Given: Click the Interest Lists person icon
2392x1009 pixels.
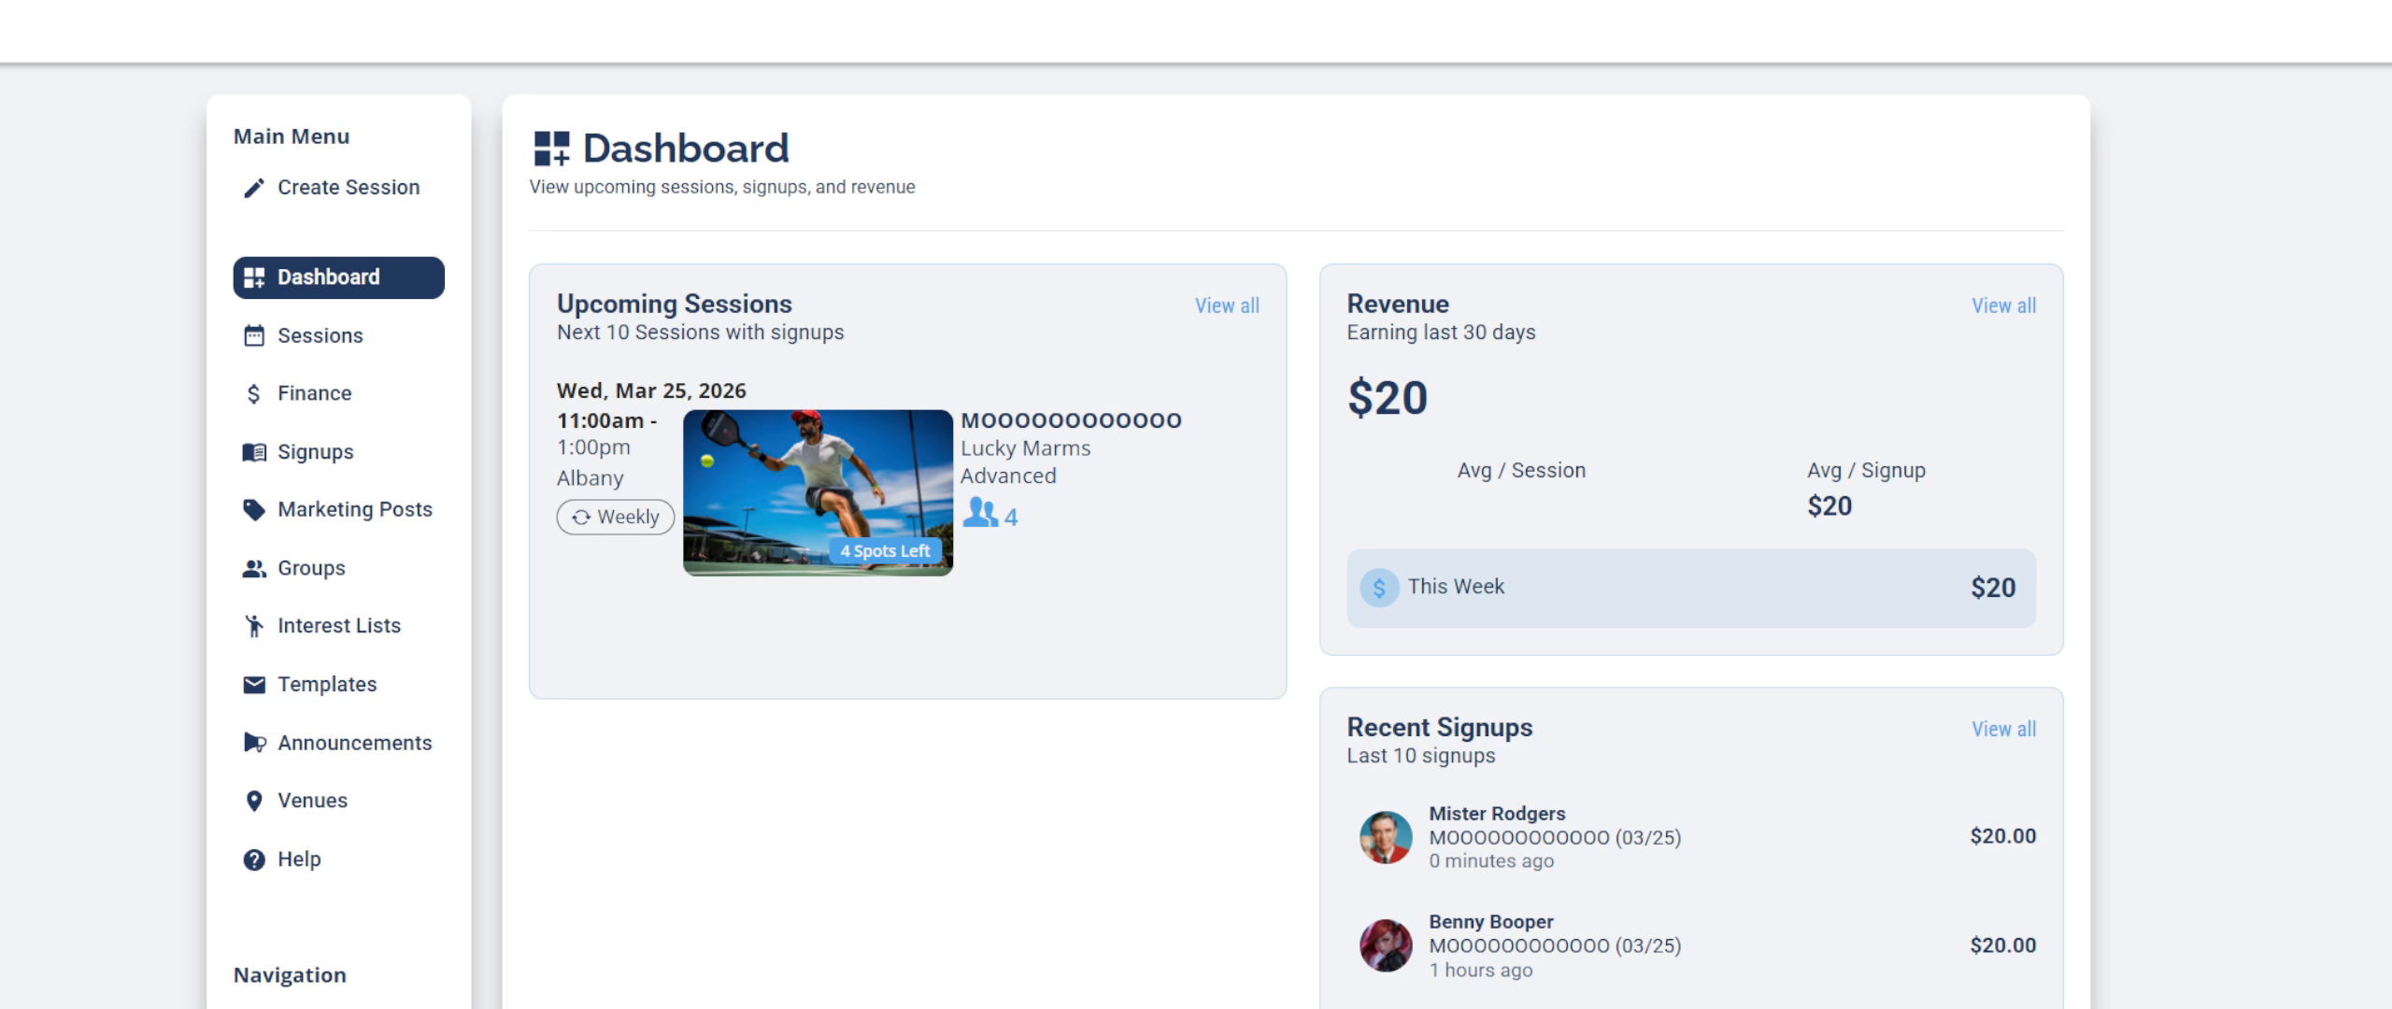Looking at the screenshot, I should [x=254, y=626].
